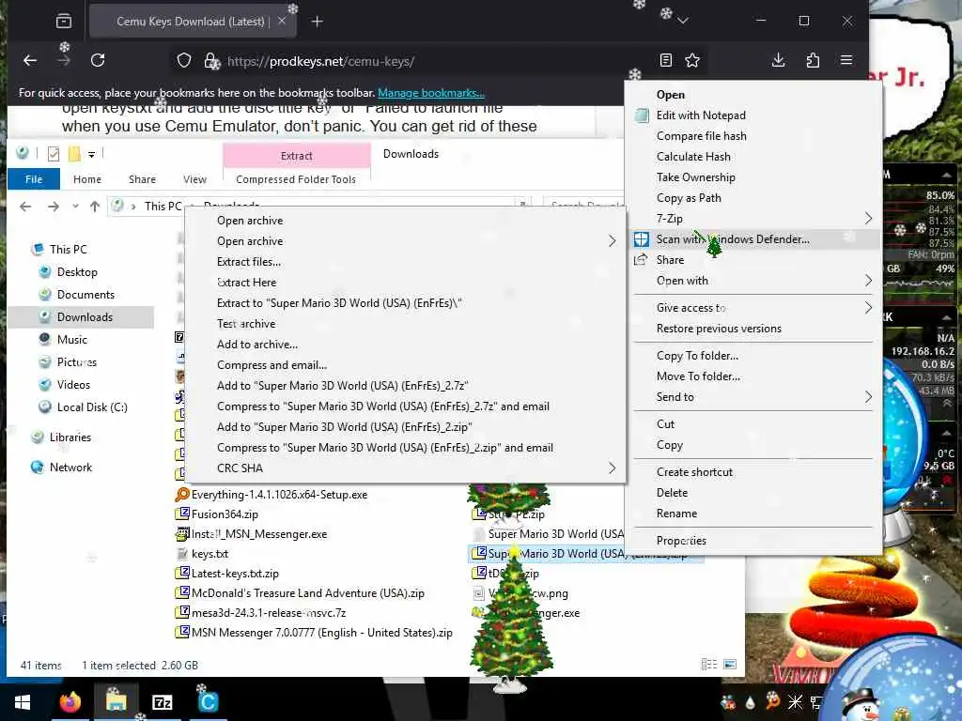Open 7-Zip from the taskbar
The width and height of the screenshot is (962, 721).
click(x=162, y=702)
